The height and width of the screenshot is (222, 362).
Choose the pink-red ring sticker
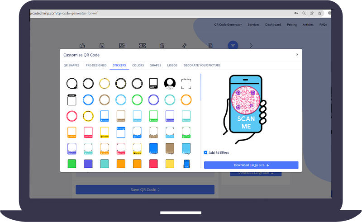tap(72, 116)
